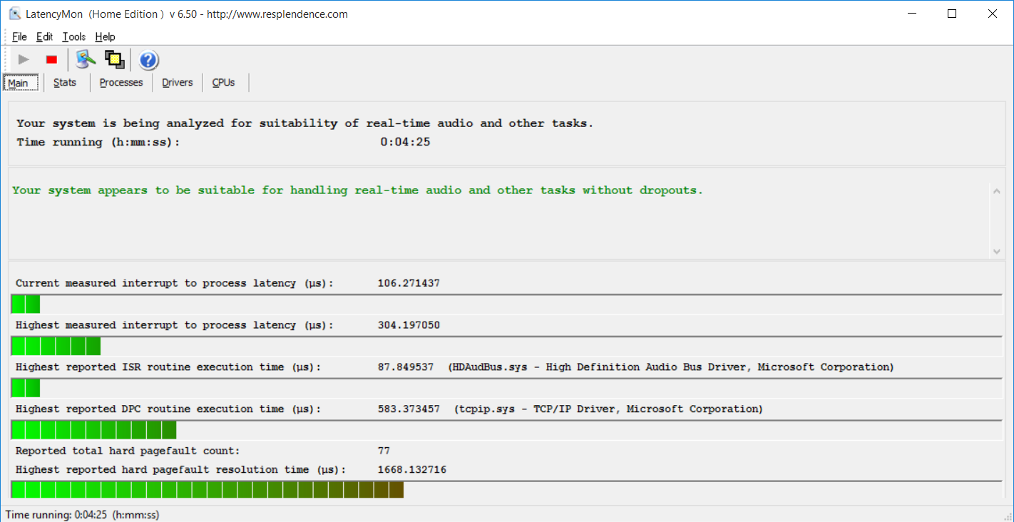The height and width of the screenshot is (522, 1014).
Task: Click the overlapping windows toolbar icon
Action: coord(114,59)
